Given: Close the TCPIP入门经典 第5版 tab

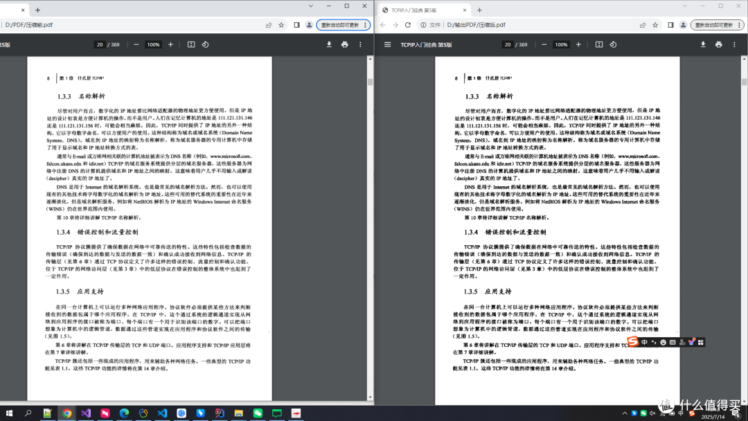Looking at the screenshot, I should (x=465, y=10).
